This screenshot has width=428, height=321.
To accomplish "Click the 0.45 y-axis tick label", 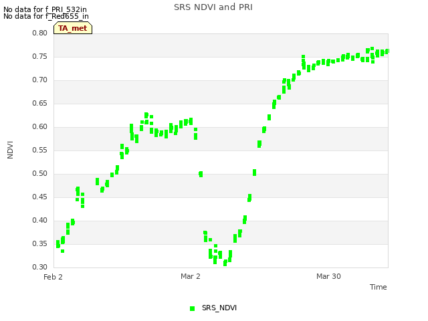I will pyautogui.click(x=40, y=197).
